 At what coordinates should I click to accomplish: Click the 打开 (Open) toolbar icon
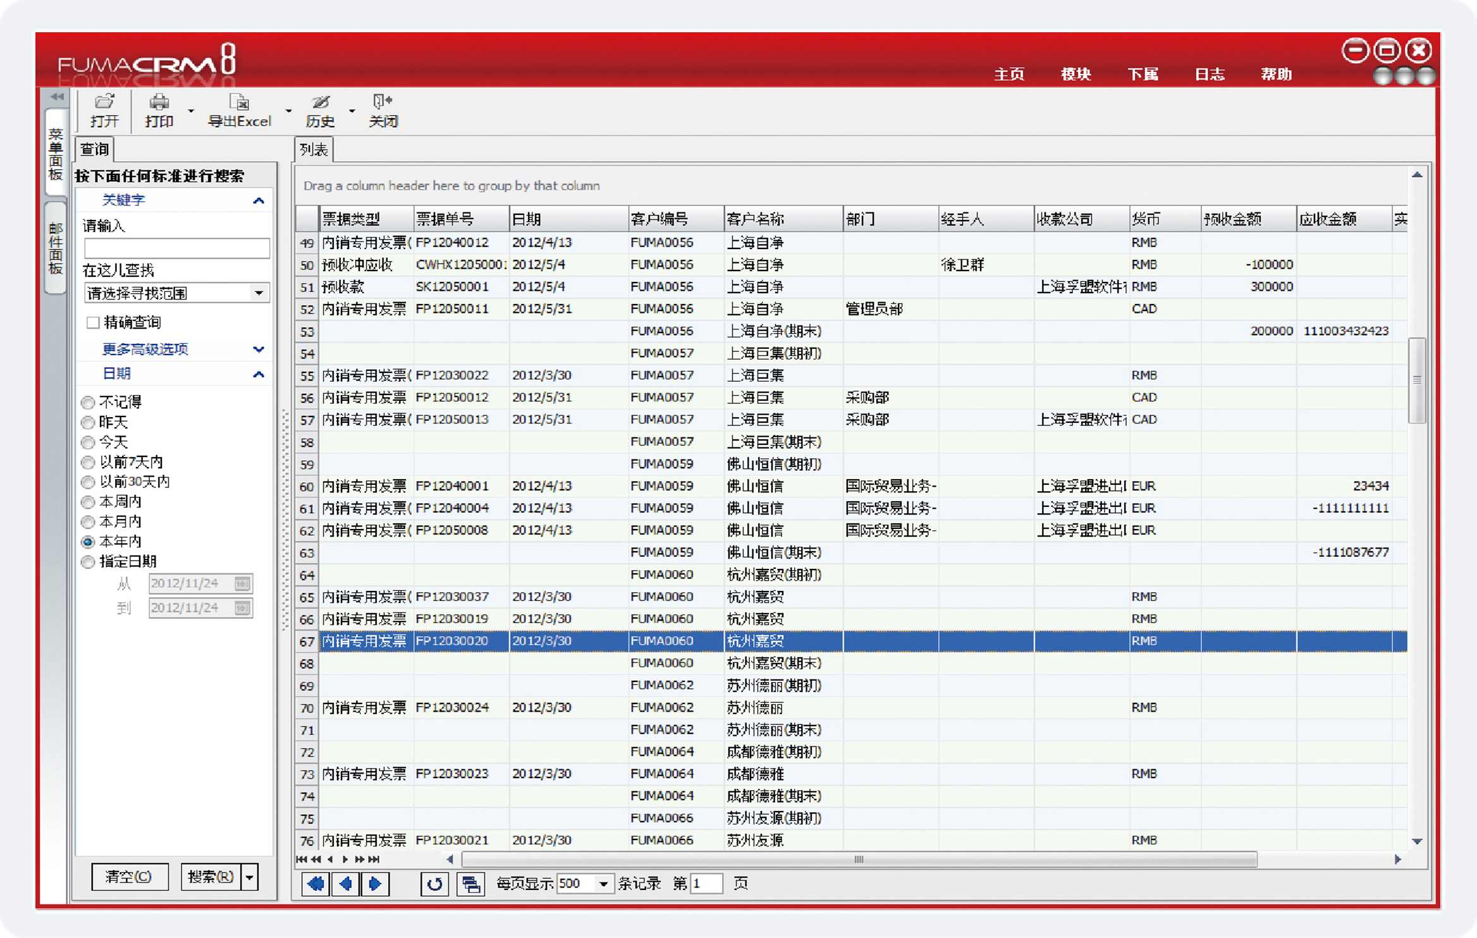pos(104,102)
